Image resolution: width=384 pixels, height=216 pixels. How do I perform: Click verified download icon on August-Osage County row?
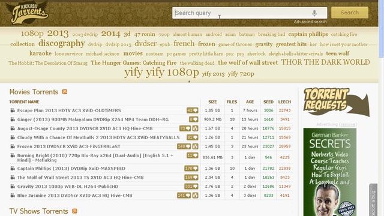tap(195, 128)
